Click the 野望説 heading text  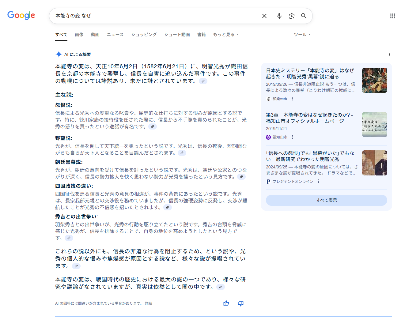point(64,138)
